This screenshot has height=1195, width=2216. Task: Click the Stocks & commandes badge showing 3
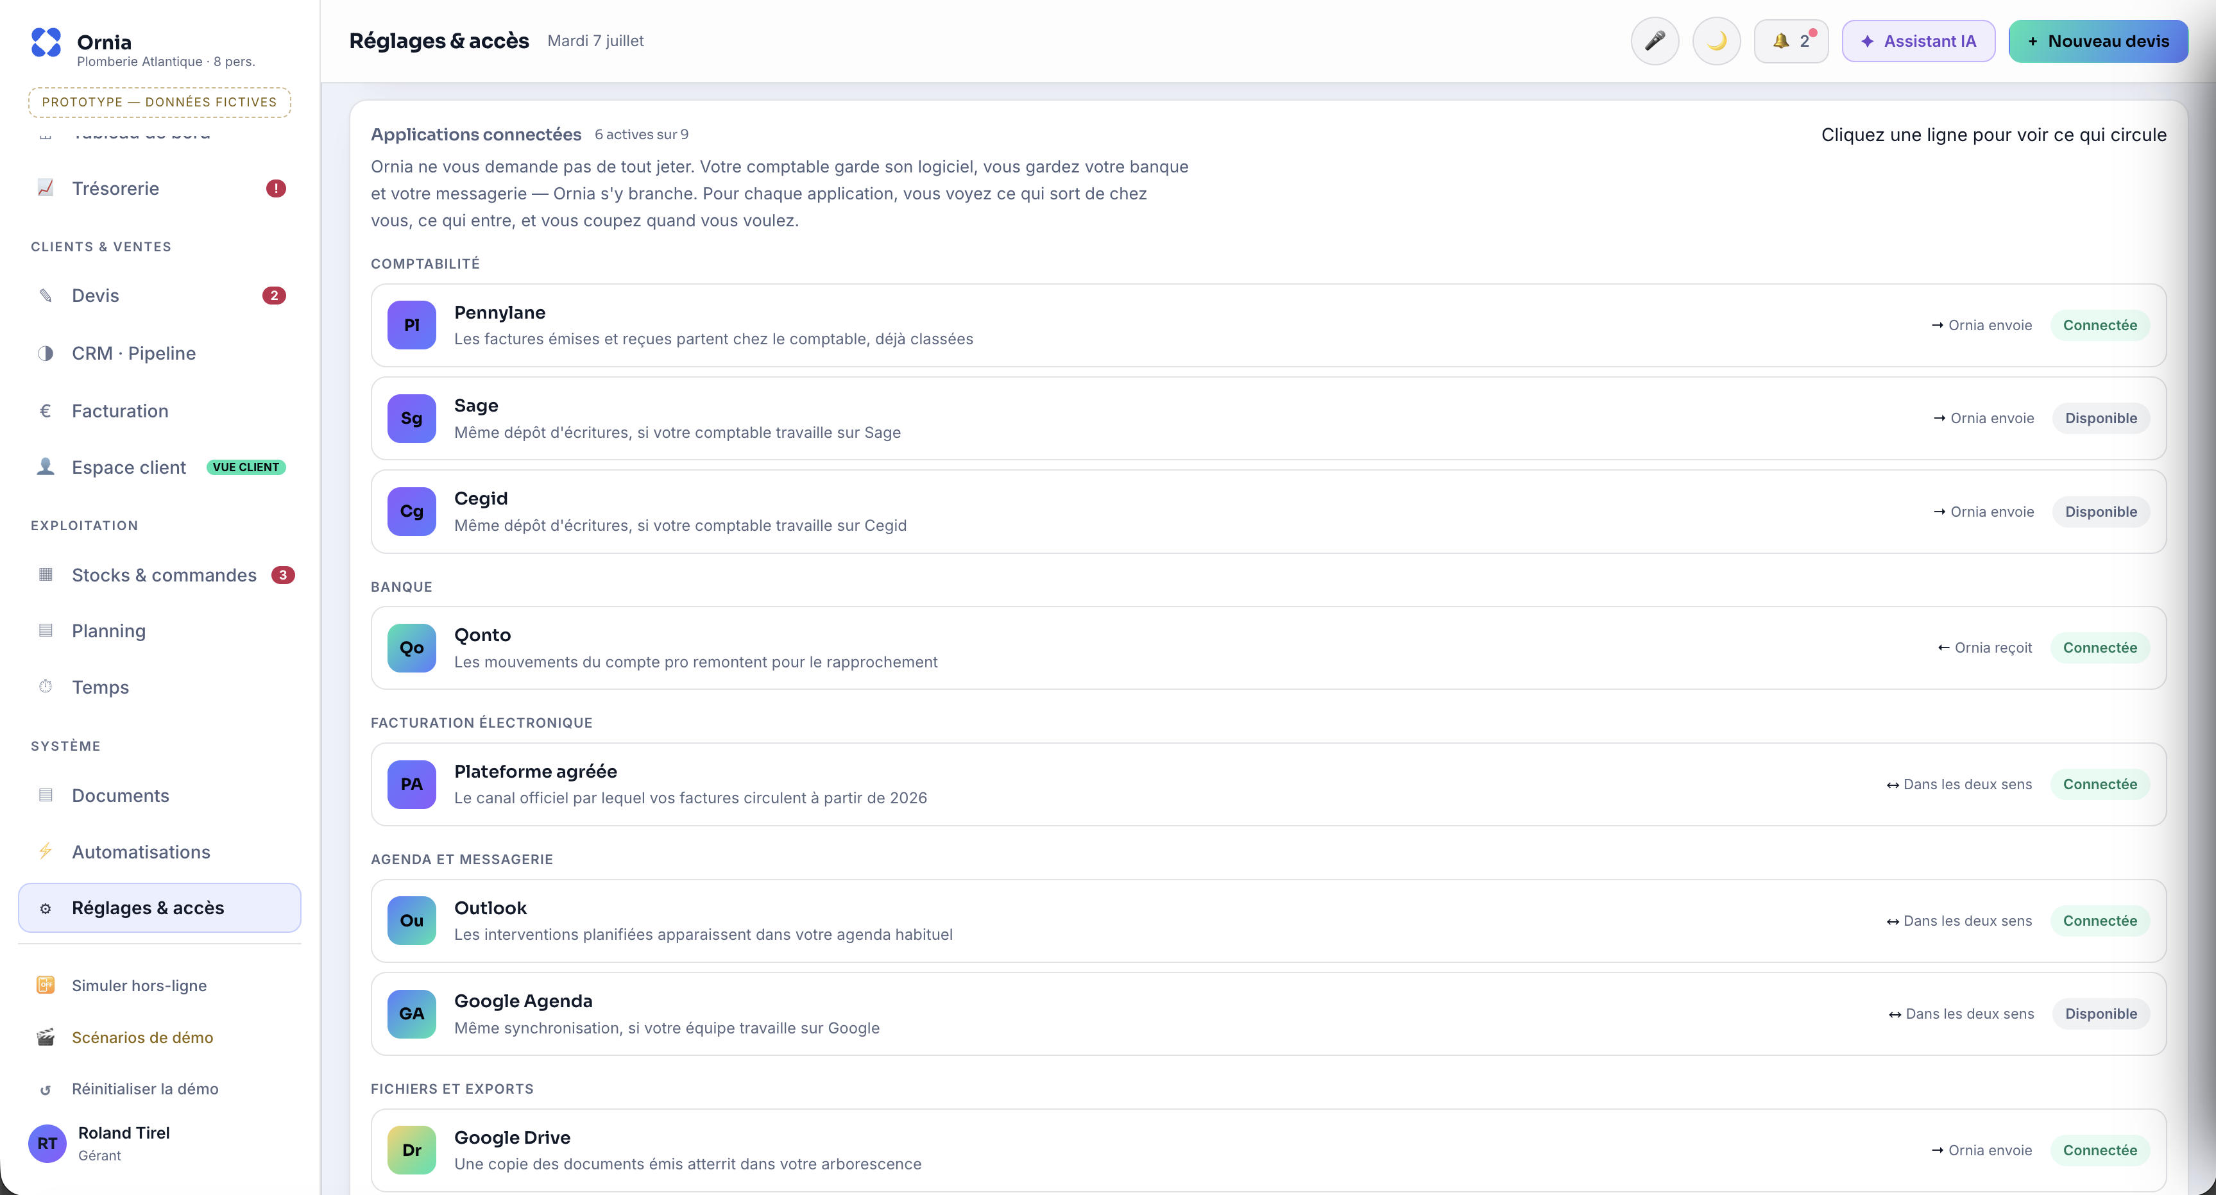(283, 575)
